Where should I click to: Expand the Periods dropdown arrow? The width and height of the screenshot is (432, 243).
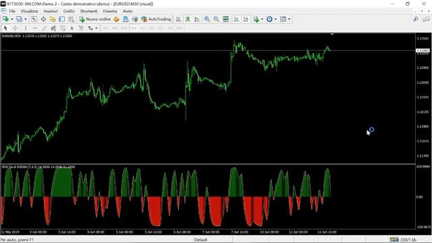coord(275,19)
